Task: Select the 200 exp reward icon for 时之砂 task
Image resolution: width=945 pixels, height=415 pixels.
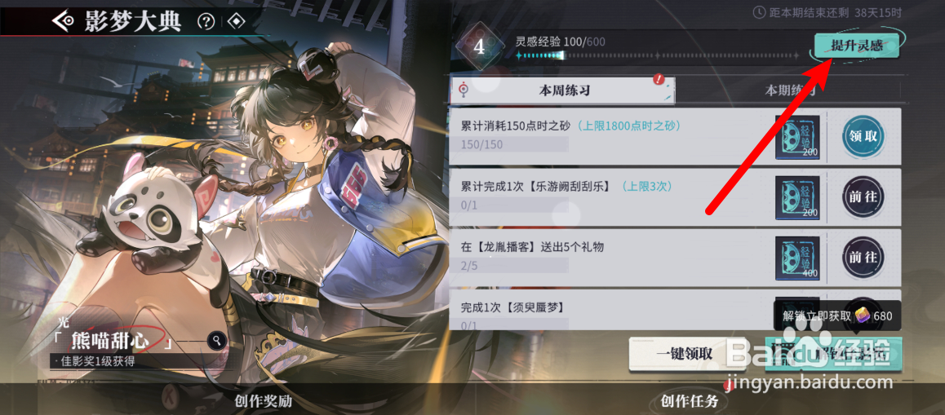Action: pos(797,137)
